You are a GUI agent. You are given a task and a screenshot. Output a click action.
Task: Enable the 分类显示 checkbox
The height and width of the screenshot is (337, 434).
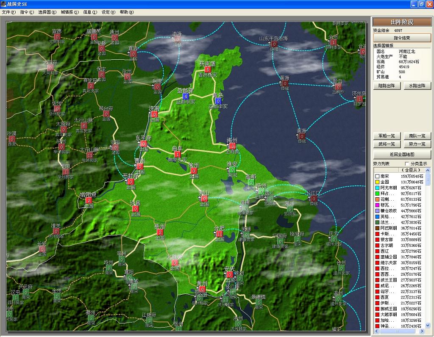click(x=407, y=163)
